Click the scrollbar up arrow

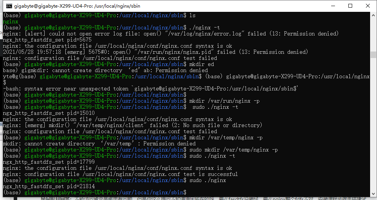point(374,15)
